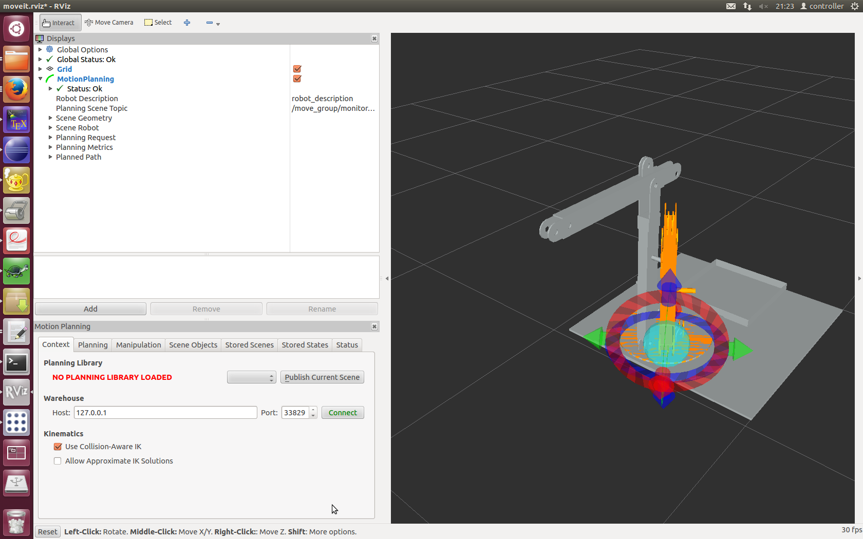The height and width of the screenshot is (539, 863).
Task: Expand Global Options tree item
Action: (40, 50)
